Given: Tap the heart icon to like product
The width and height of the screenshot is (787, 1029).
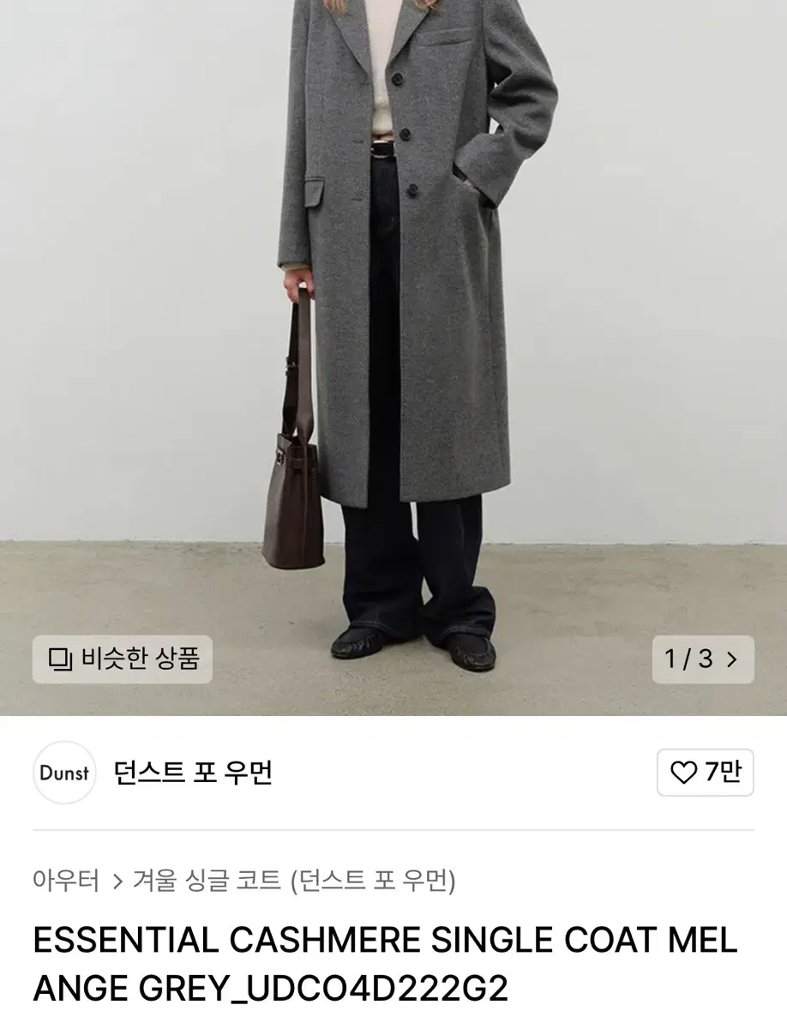Looking at the screenshot, I should point(683,773).
